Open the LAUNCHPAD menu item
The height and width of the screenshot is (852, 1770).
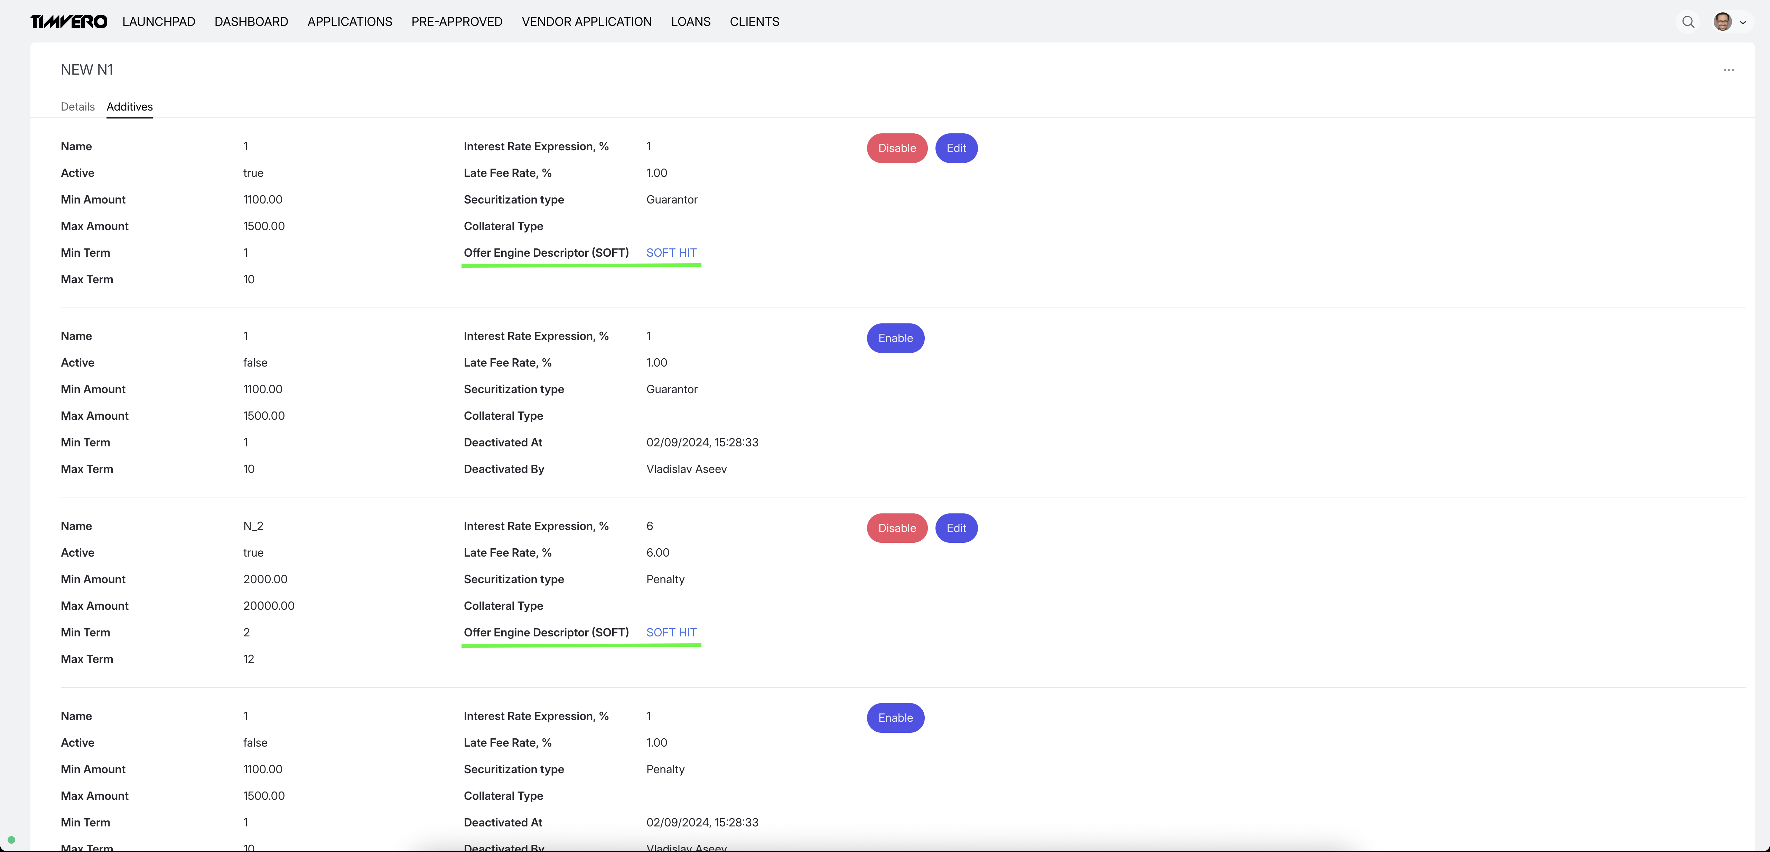(159, 21)
